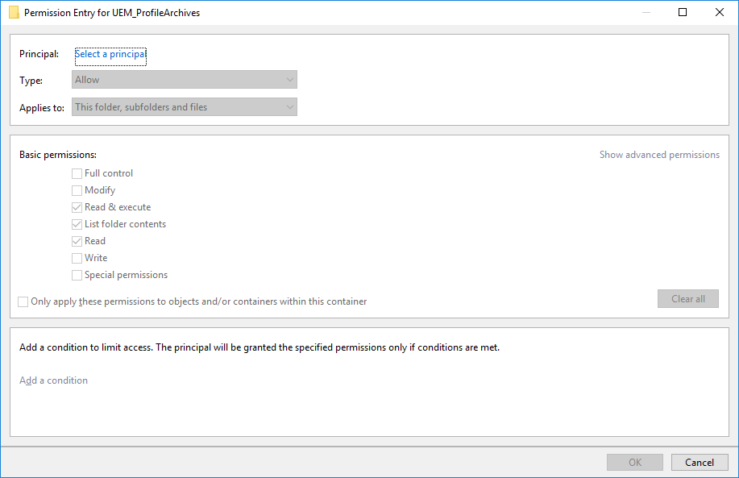Check the Modify permission box

pyautogui.click(x=77, y=190)
